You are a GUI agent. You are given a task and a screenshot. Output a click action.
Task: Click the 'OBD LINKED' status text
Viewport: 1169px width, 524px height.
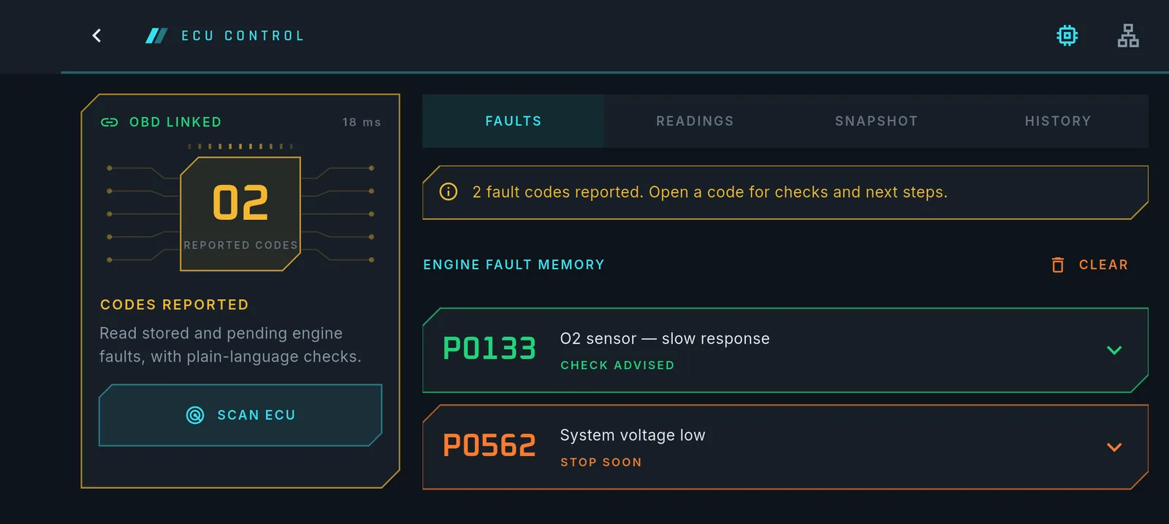(175, 122)
